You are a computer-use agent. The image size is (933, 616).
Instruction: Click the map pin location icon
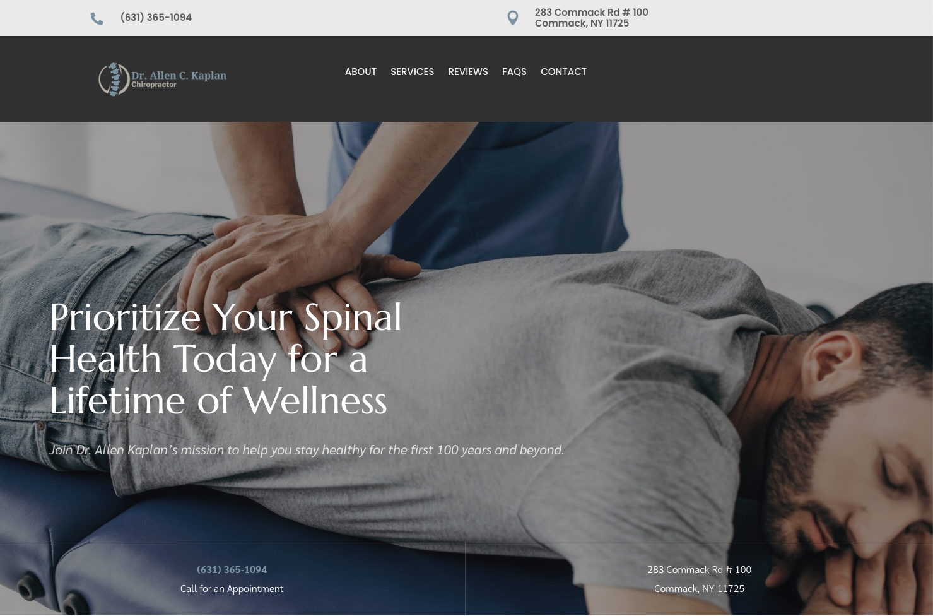513,18
